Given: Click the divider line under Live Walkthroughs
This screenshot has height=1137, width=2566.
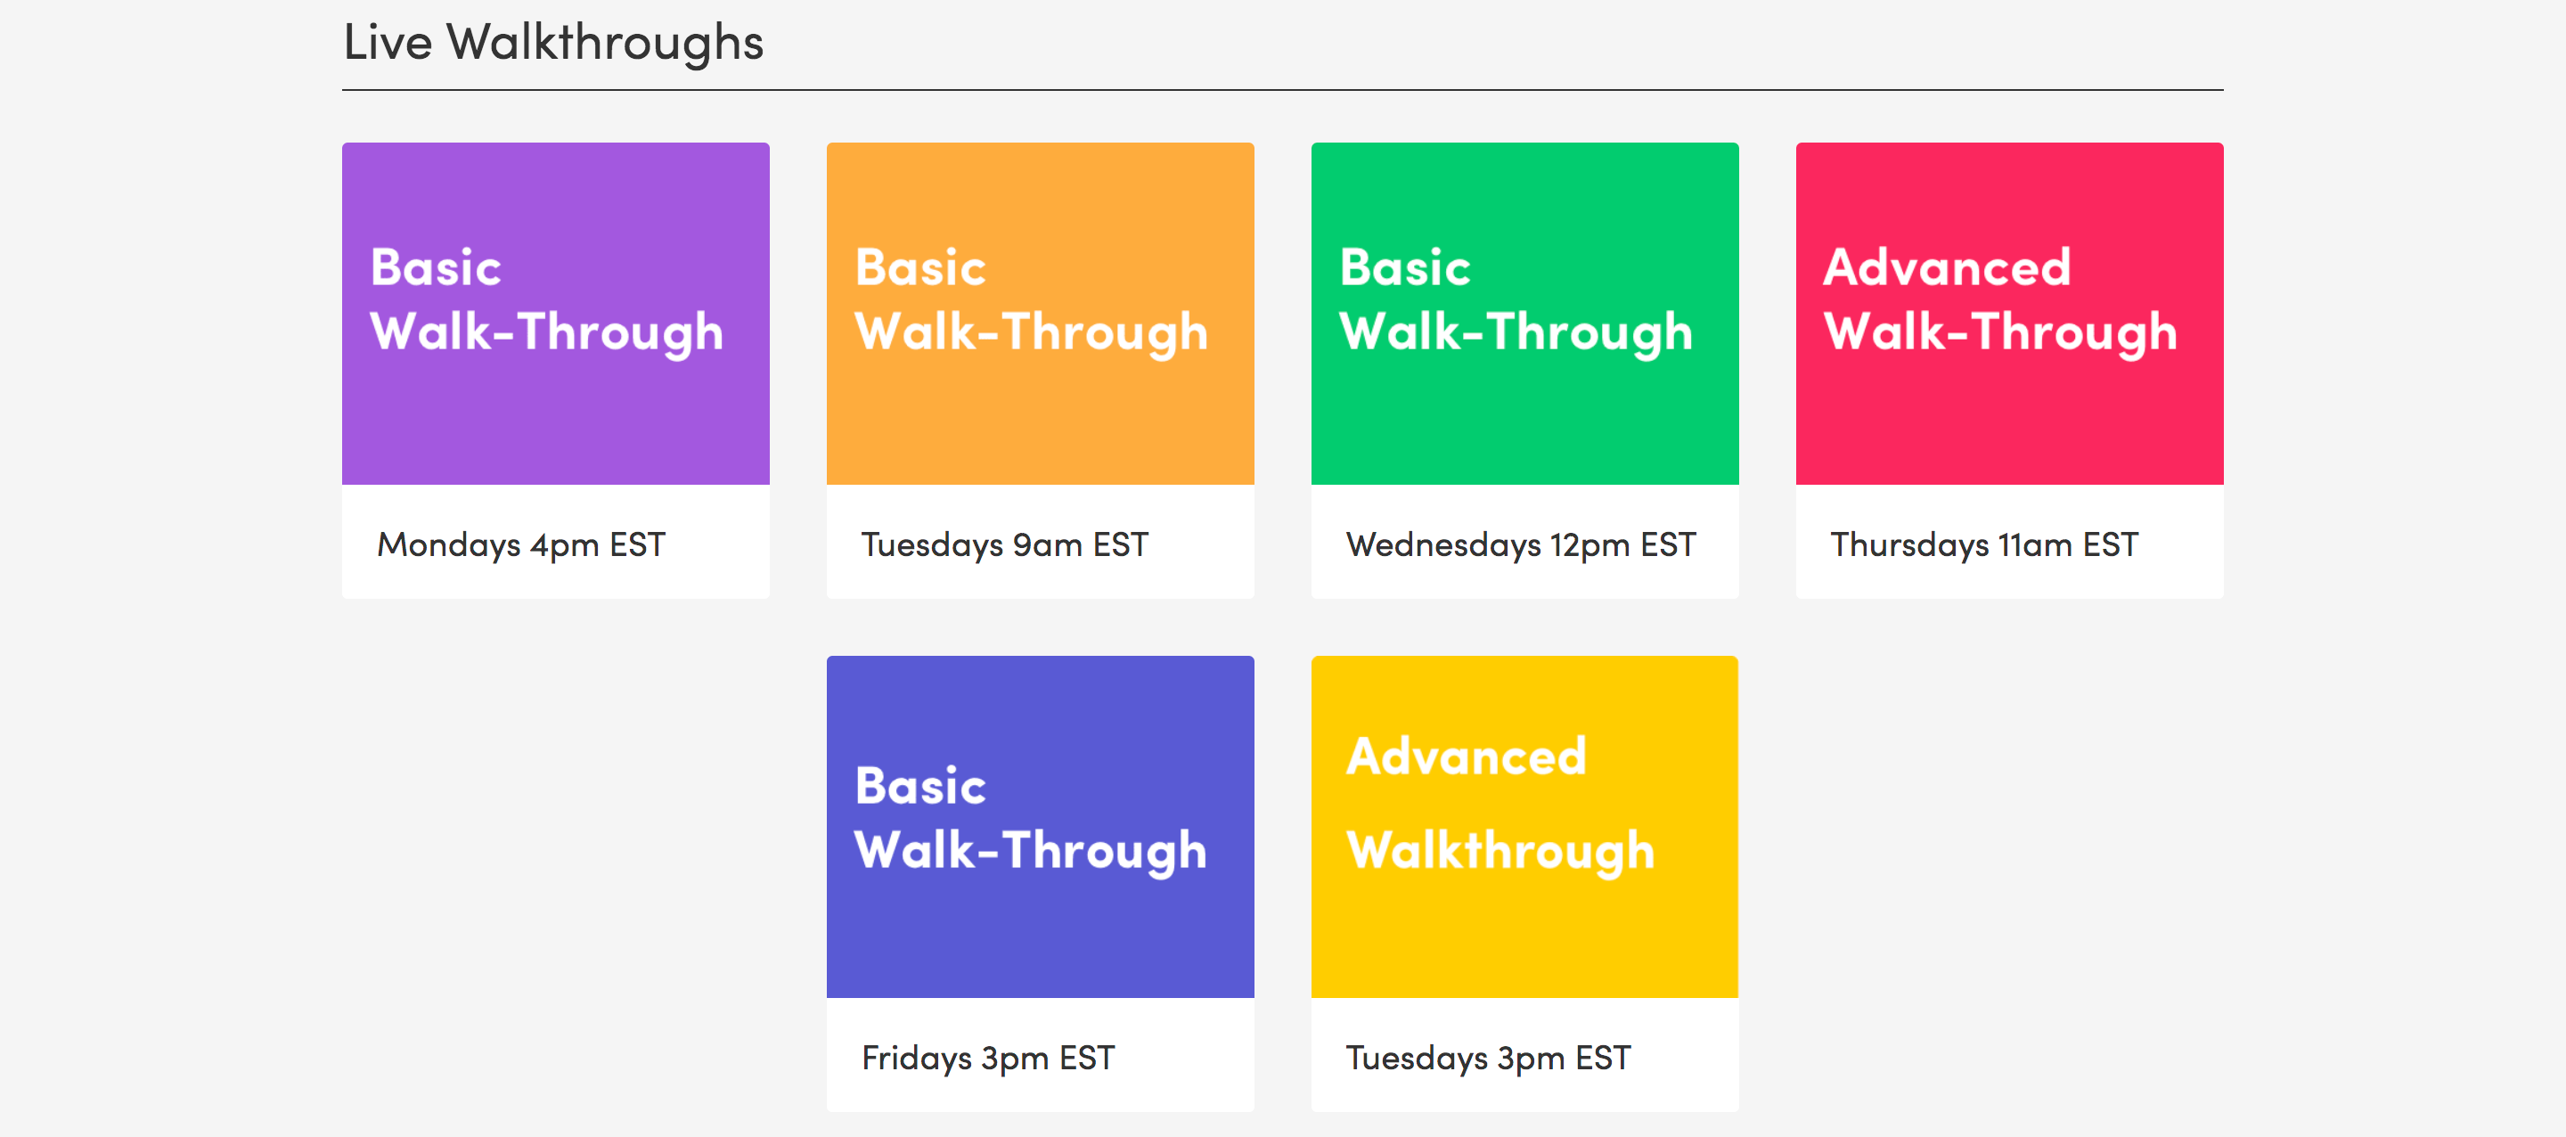Looking at the screenshot, I should click(x=1282, y=90).
